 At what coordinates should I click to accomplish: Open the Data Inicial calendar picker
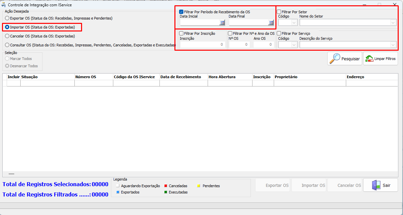222,23
